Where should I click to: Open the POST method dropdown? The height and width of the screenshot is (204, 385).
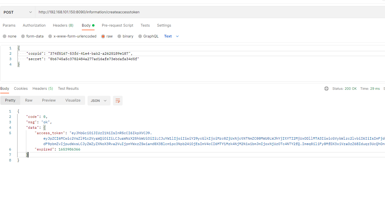[18, 12]
